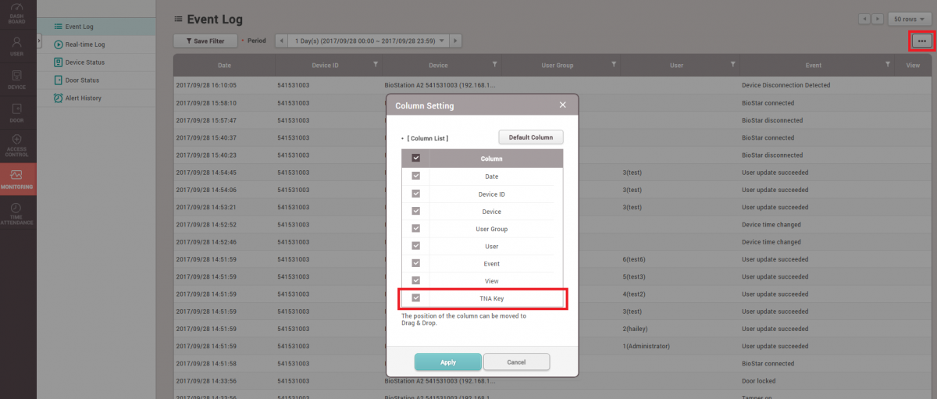Collapse the sidebar panel arrow

point(40,41)
